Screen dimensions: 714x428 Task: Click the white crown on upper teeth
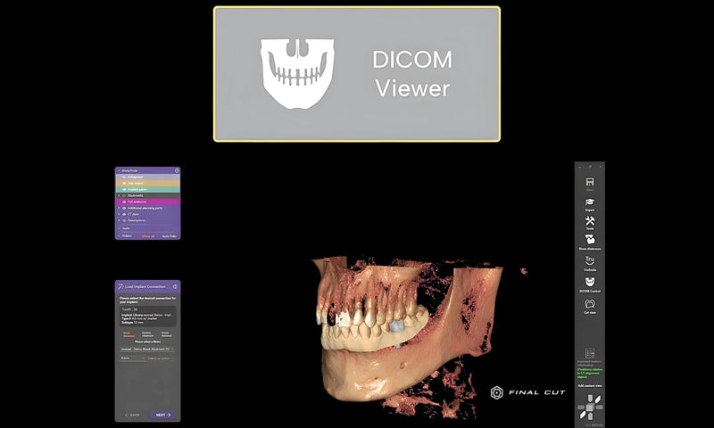point(344,319)
